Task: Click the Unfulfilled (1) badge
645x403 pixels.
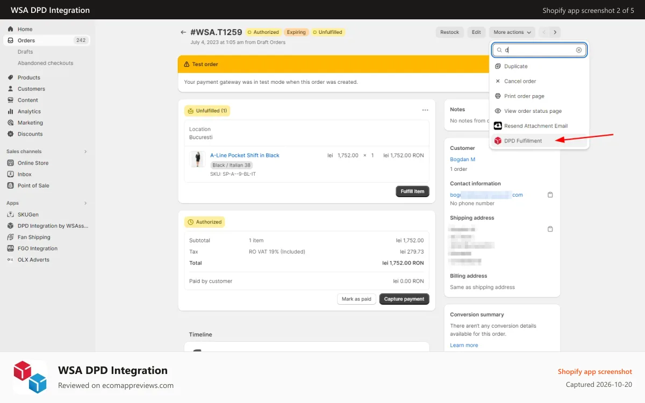Action: pyautogui.click(x=207, y=111)
